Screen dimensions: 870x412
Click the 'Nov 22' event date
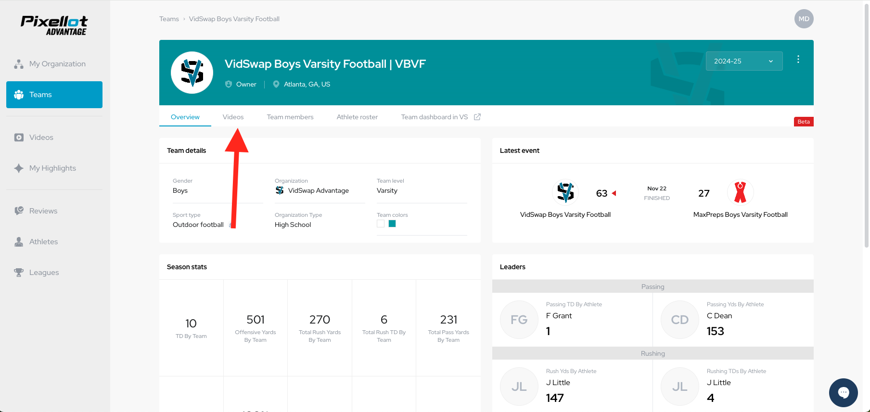coord(657,188)
